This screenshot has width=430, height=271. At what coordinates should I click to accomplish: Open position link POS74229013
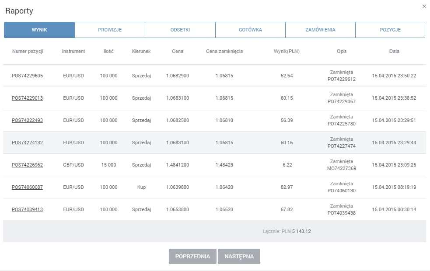point(27,98)
